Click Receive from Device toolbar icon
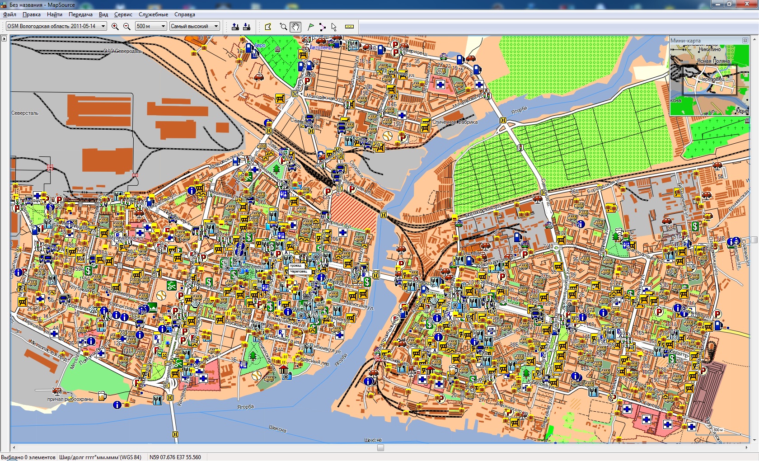759x461 pixels. (x=247, y=27)
